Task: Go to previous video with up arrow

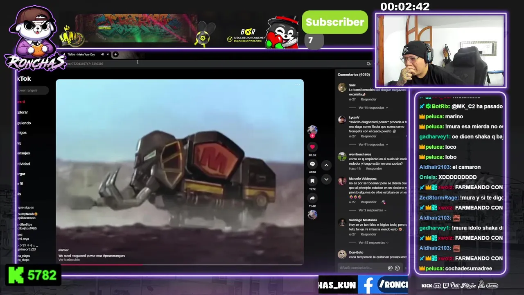Action: click(x=326, y=165)
